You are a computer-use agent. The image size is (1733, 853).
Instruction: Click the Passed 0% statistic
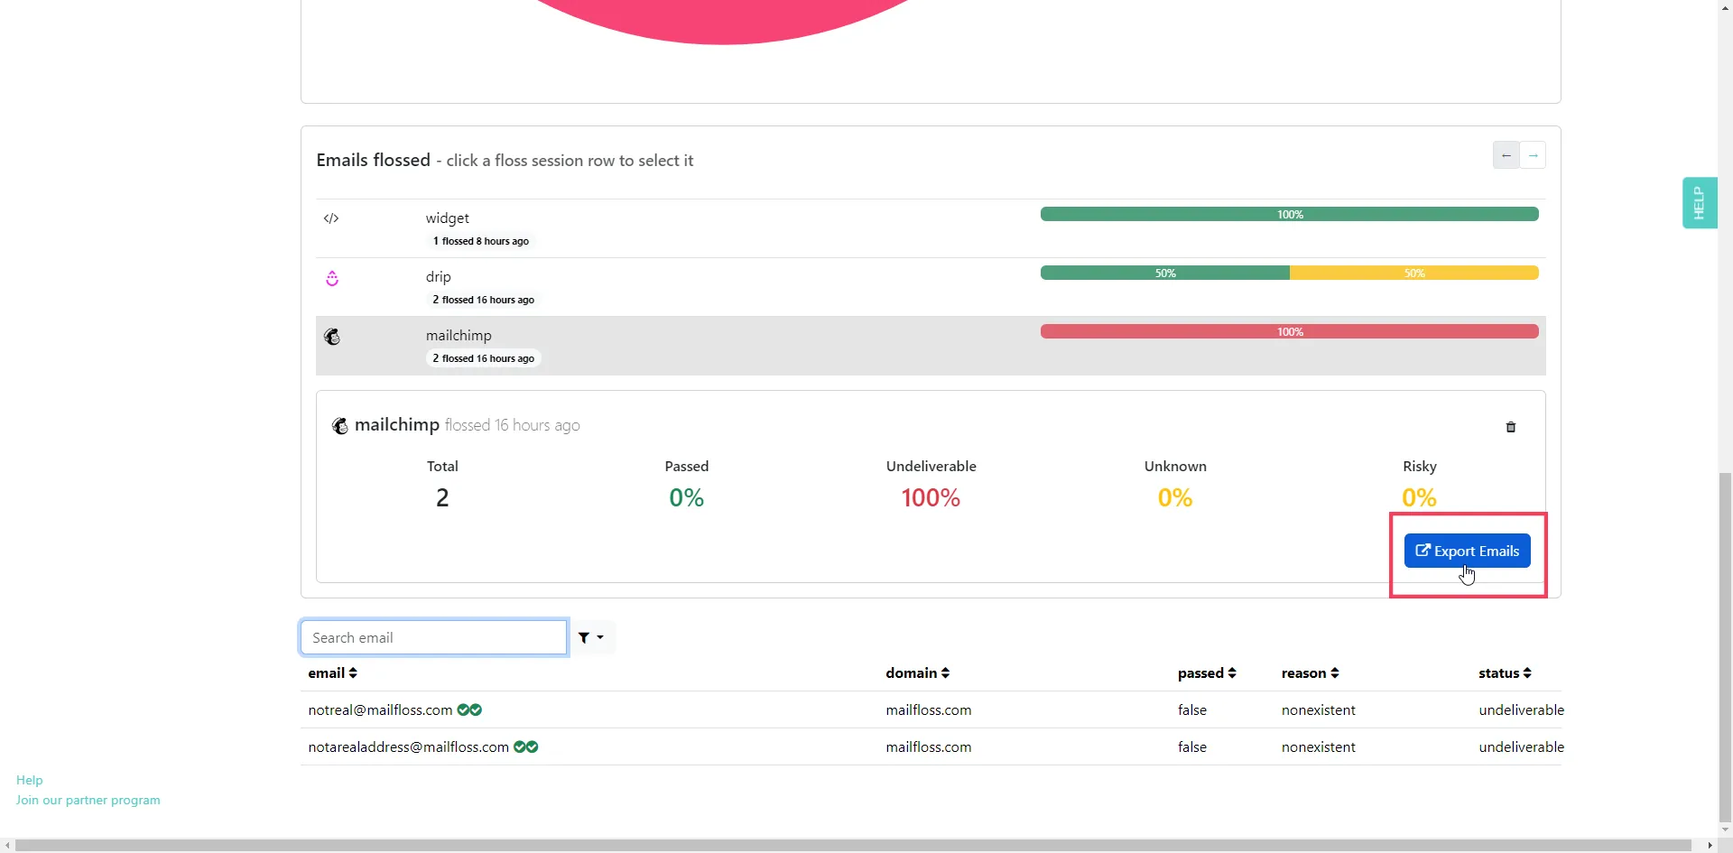[x=687, y=497]
